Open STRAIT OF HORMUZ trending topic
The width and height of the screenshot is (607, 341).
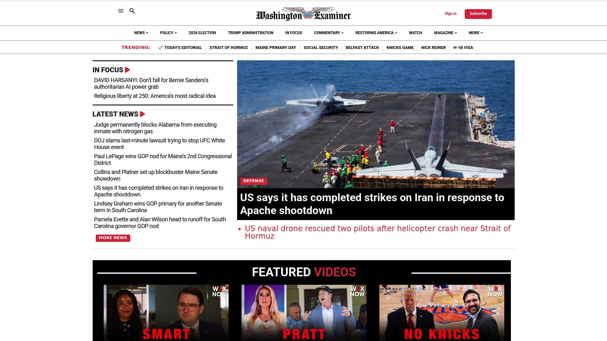point(229,48)
